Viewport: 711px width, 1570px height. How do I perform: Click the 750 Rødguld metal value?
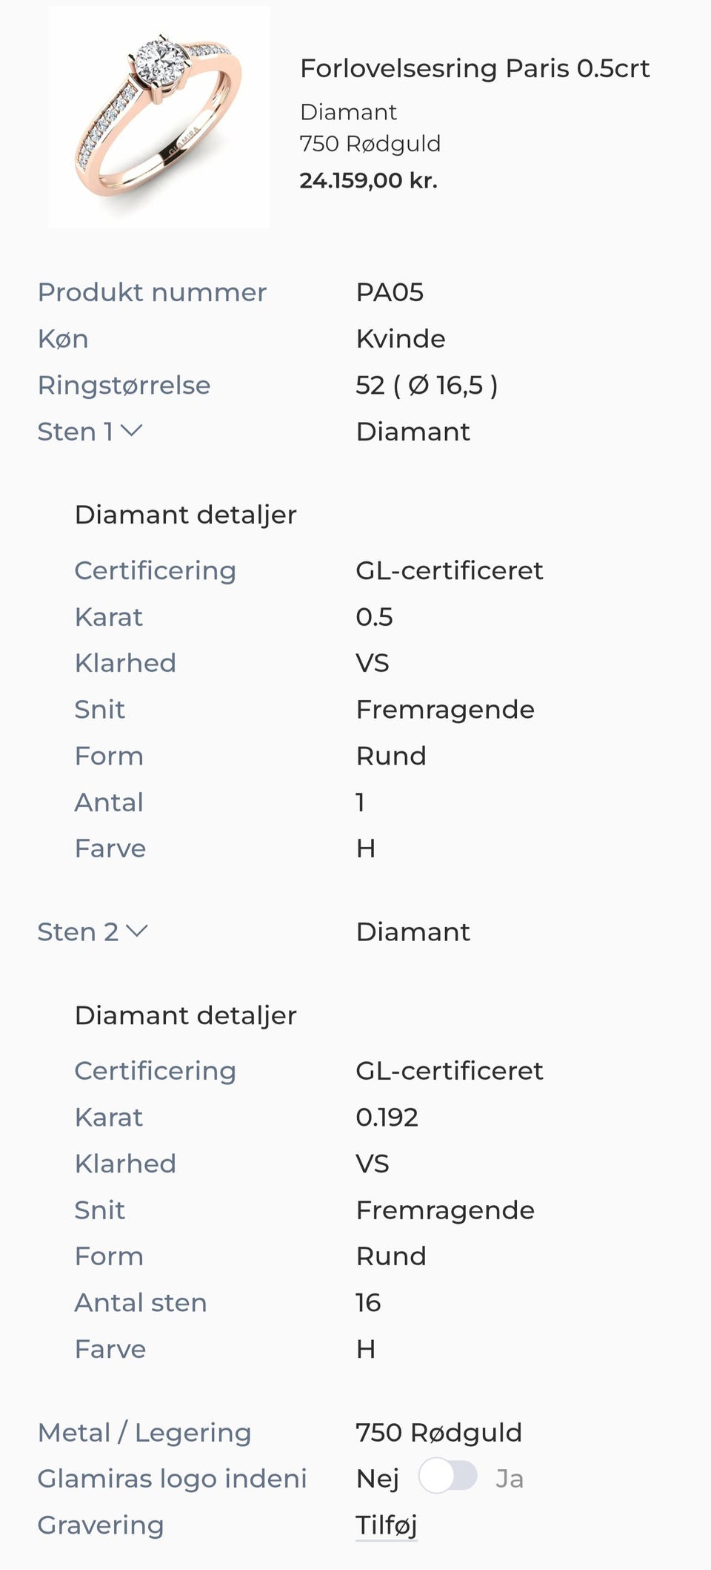click(438, 1432)
